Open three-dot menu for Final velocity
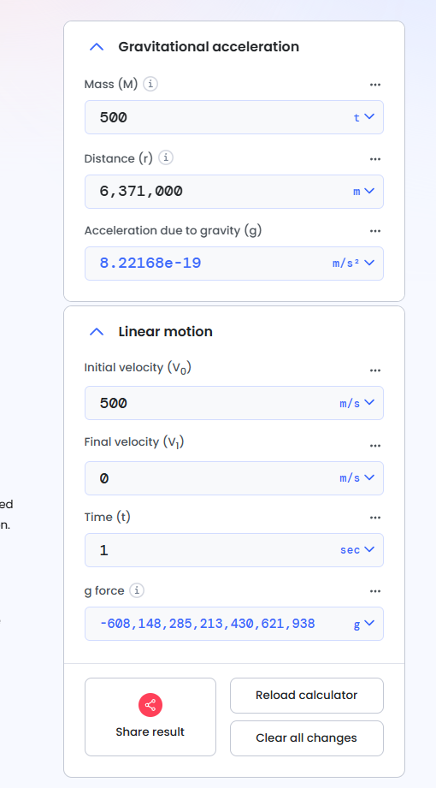436x788 pixels. (374, 445)
